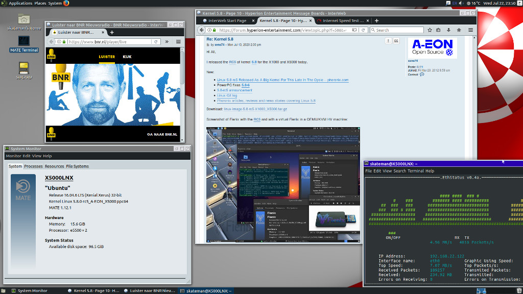523x294 pixels.
Task: Go to home page in forum browser
Action: coord(459,30)
